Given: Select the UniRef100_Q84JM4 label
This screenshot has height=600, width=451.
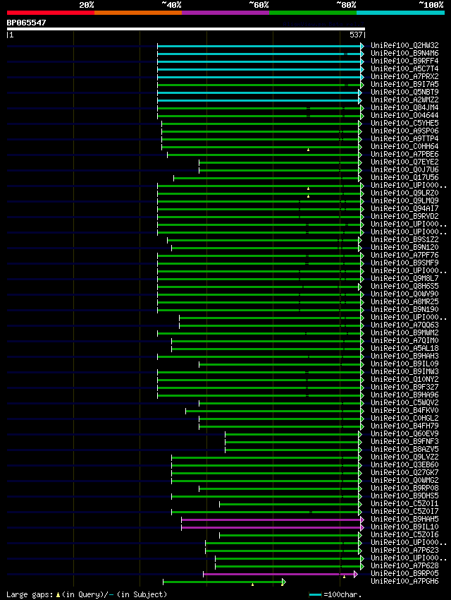Looking at the screenshot, I should pos(404,107).
